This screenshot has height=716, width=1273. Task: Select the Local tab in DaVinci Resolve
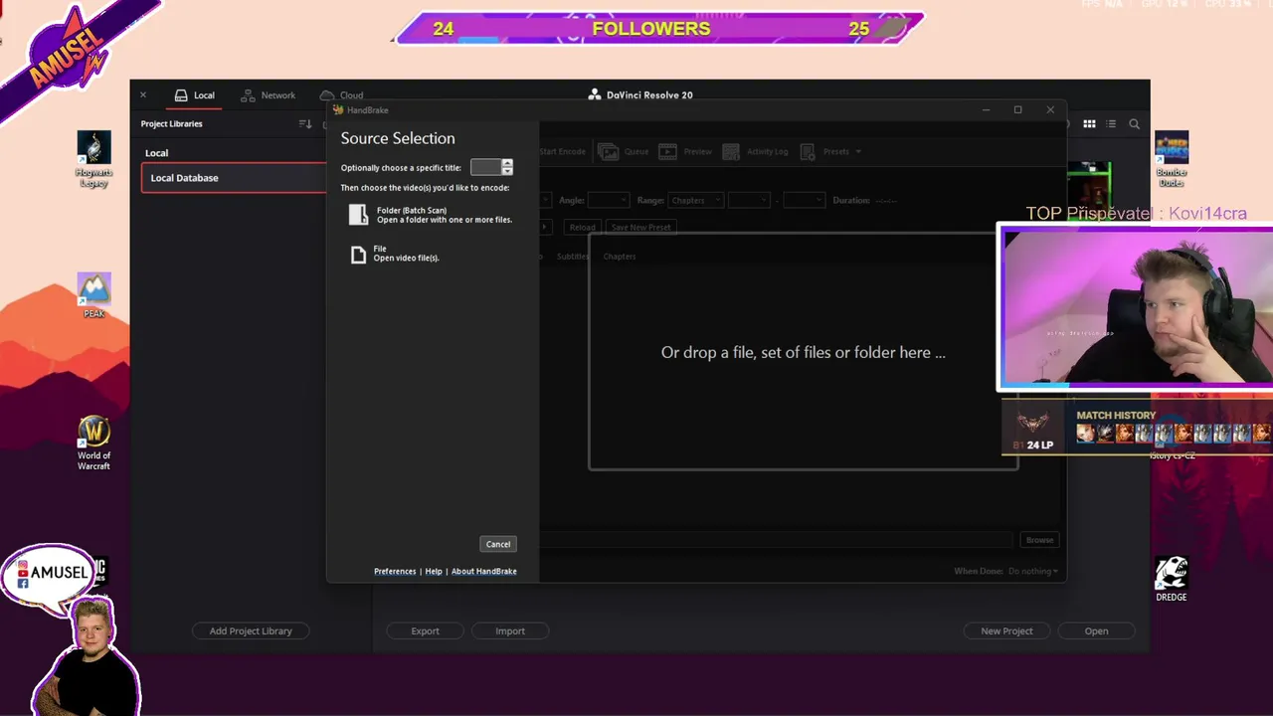194,95
